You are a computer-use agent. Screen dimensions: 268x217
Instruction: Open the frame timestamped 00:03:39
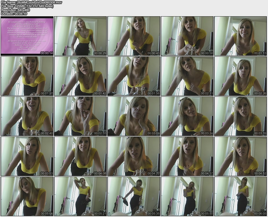point(240,116)
